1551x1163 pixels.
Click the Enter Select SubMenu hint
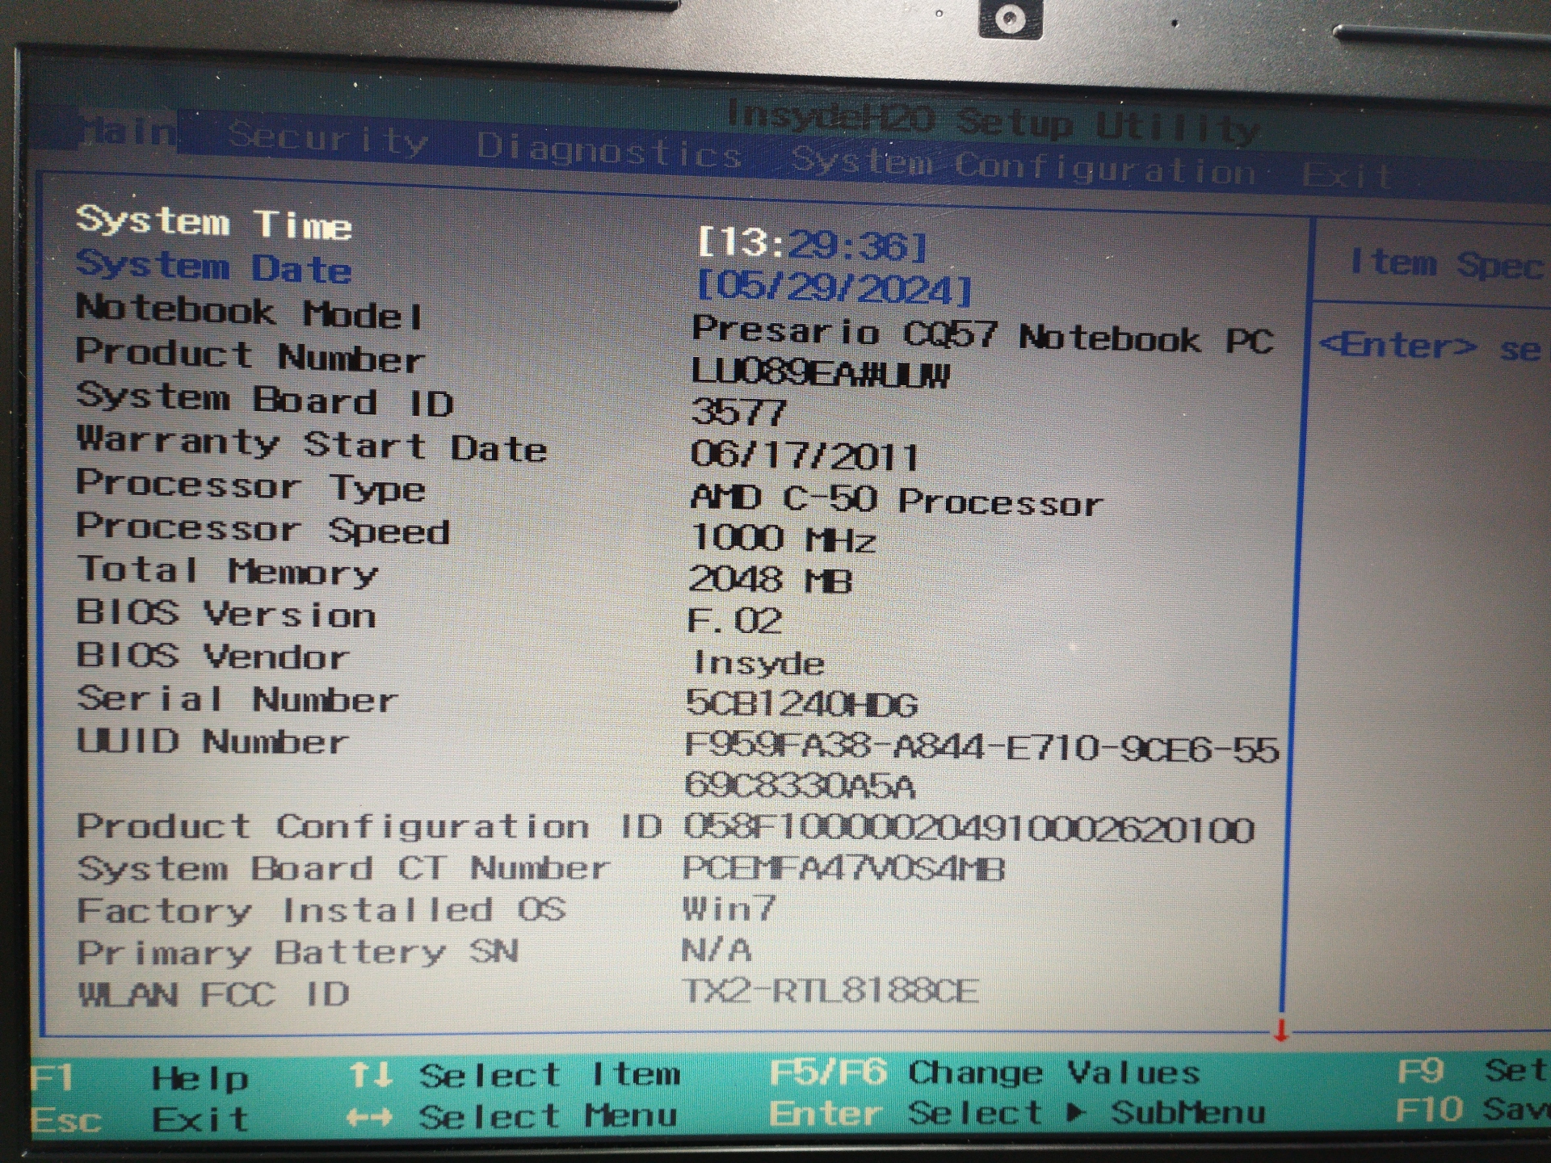(1017, 1114)
